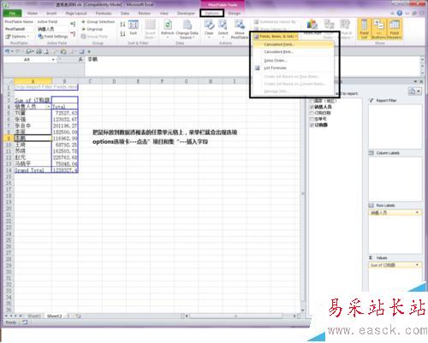Viewport: 428px width, 343px height.
Task: Open the PivotTable Tools Design tab
Action: (x=234, y=14)
